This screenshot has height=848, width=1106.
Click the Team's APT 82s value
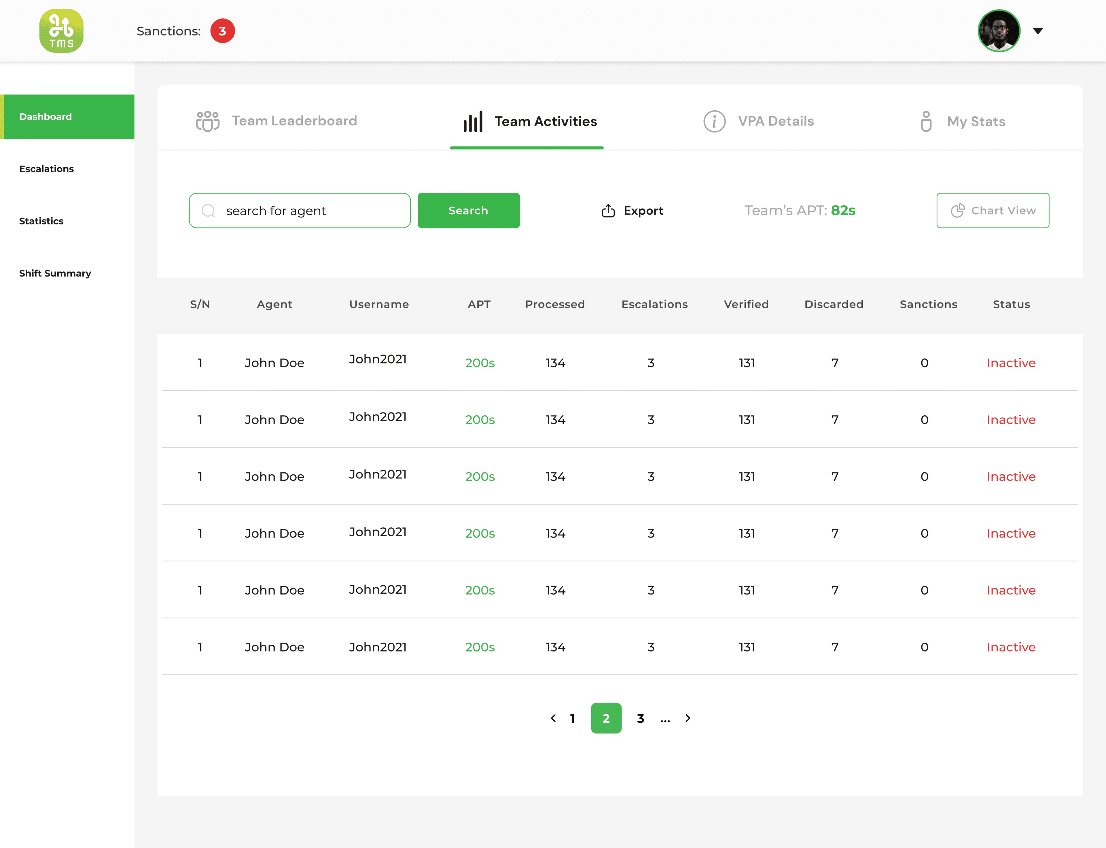843,211
